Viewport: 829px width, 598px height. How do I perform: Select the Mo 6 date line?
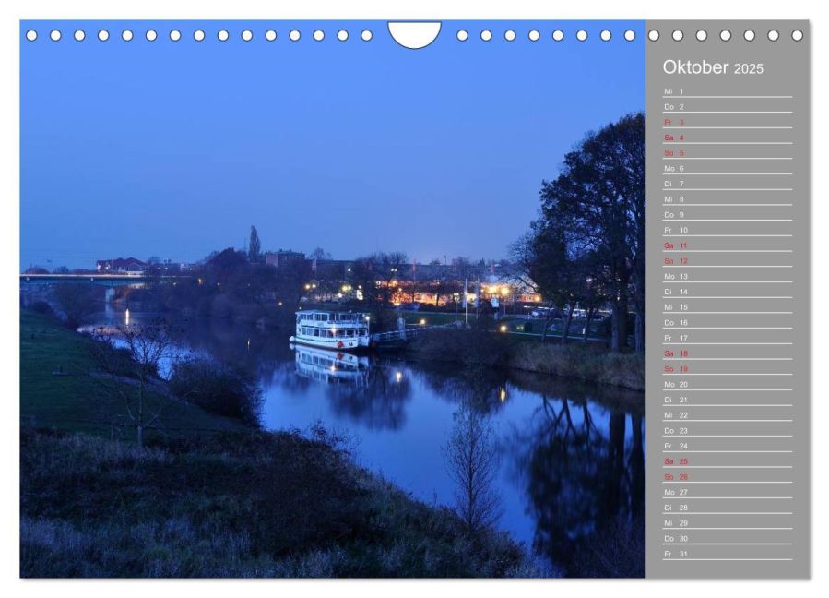726,168
